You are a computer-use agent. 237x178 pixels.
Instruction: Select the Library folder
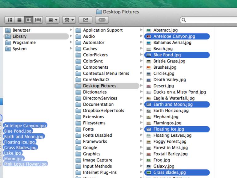pos(36,36)
